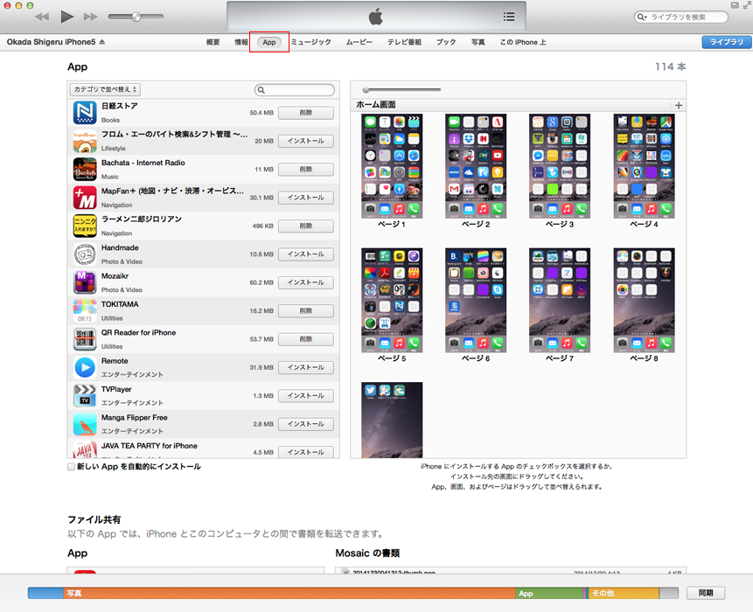This screenshot has height=612, width=753.
Task: Click the JAVA TEA PARTY app icon
Action: click(x=85, y=449)
